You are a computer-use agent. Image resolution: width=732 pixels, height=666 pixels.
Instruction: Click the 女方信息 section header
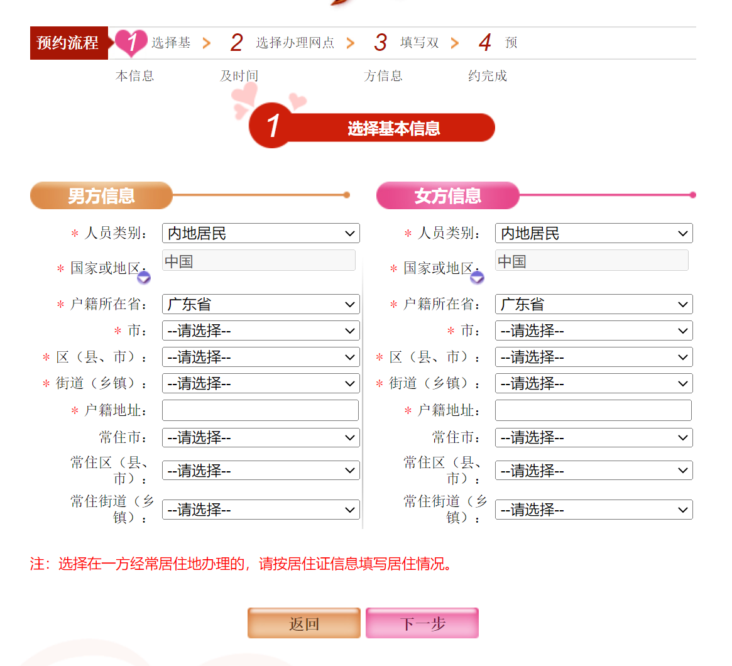point(448,195)
